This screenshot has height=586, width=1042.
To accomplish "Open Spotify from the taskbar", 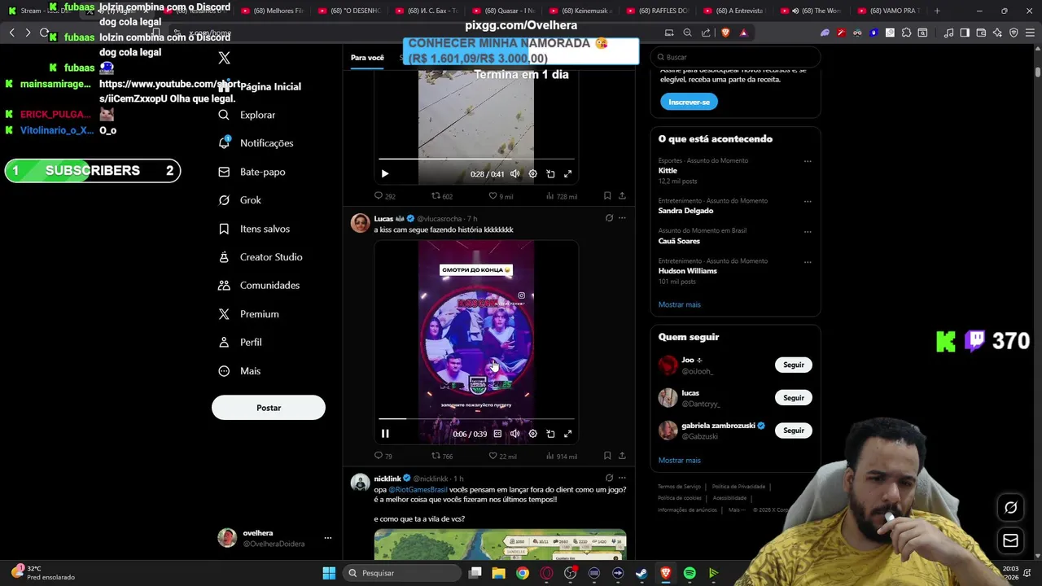I will pos(690,573).
